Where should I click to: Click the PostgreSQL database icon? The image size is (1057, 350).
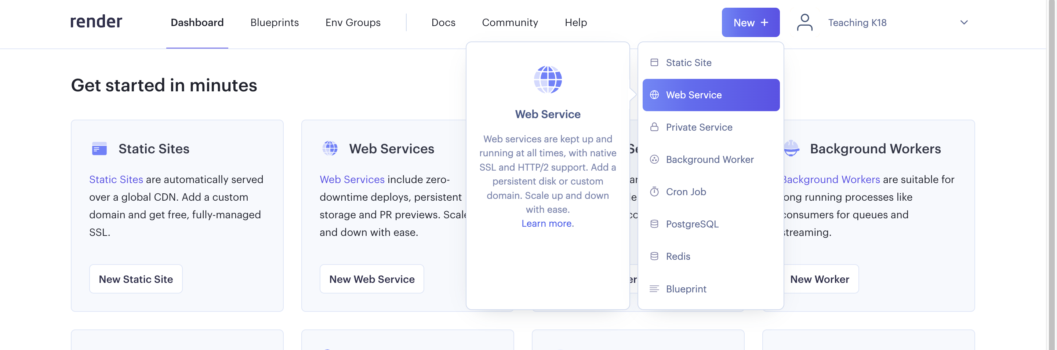(x=654, y=224)
